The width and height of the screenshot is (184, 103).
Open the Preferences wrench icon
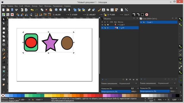pos(126,10)
